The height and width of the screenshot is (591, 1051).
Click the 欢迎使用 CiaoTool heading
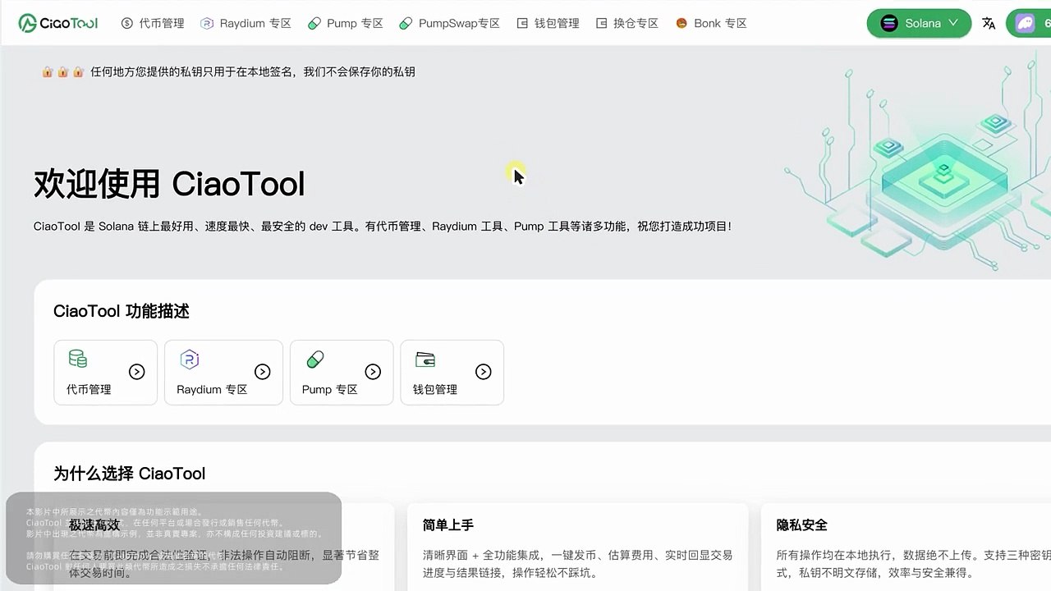(x=169, y=184)
